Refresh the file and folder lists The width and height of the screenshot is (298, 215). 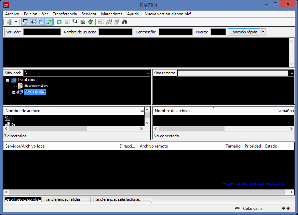59,22
